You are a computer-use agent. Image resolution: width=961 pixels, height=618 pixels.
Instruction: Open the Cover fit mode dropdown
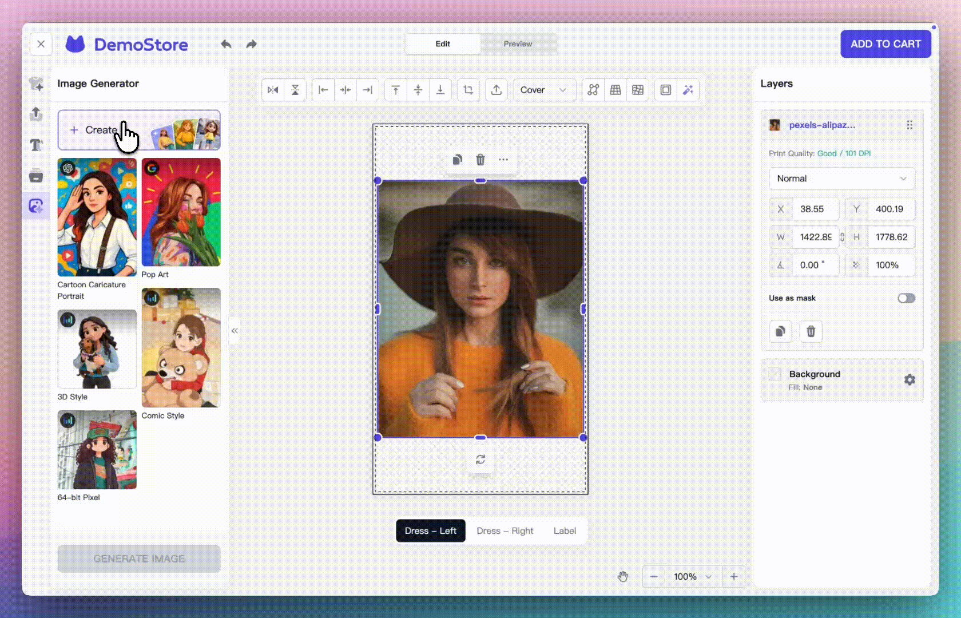point(543,90)
